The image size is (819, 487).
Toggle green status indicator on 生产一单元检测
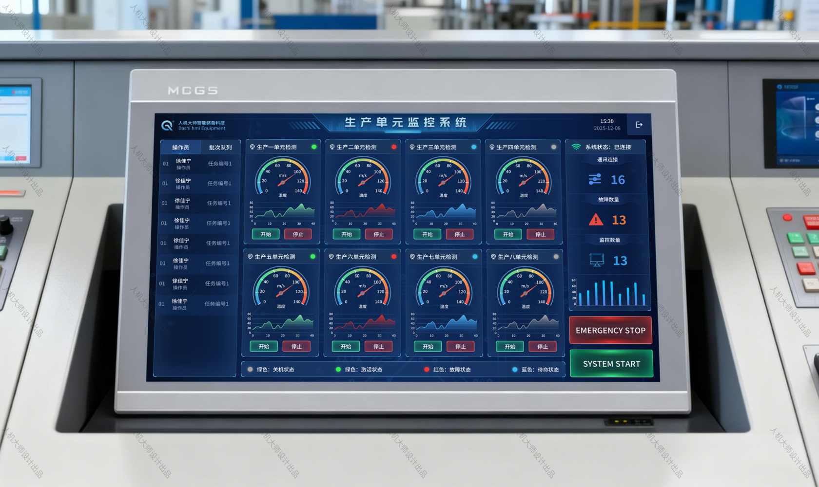tap(314, 147)
